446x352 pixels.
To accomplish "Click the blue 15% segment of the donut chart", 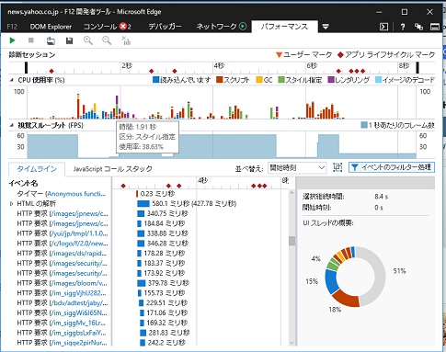I will (331, 280).
